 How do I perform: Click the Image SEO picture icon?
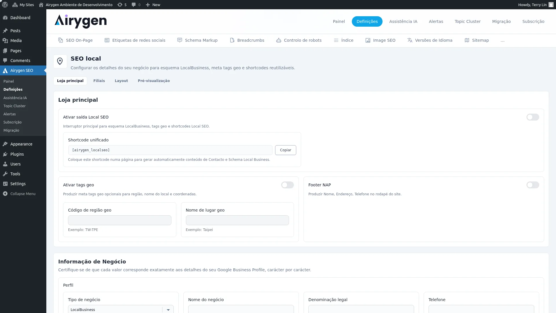(x=368, y=40)
